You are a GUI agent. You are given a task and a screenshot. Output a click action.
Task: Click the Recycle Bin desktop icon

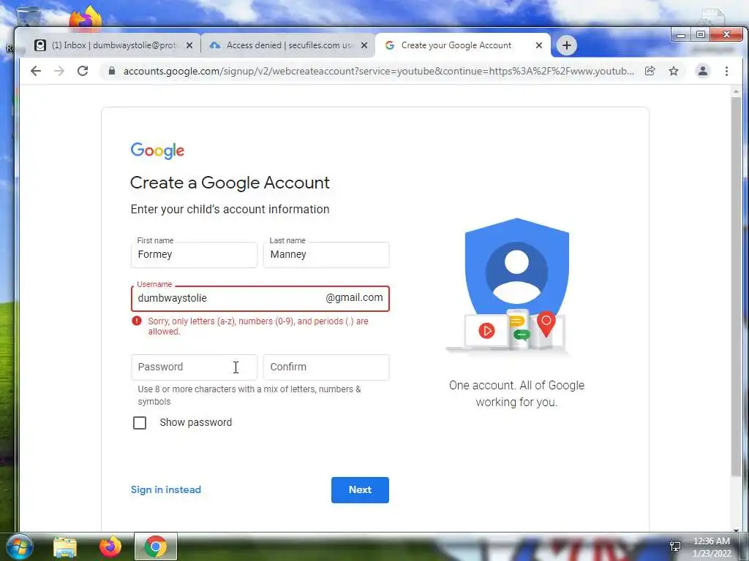(x=29, y=16)
